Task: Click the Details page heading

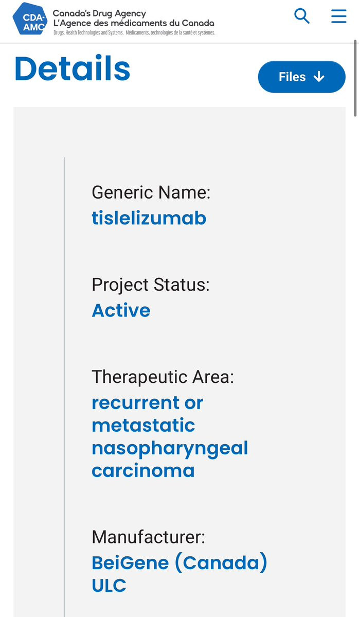Action: coord(73,68)
